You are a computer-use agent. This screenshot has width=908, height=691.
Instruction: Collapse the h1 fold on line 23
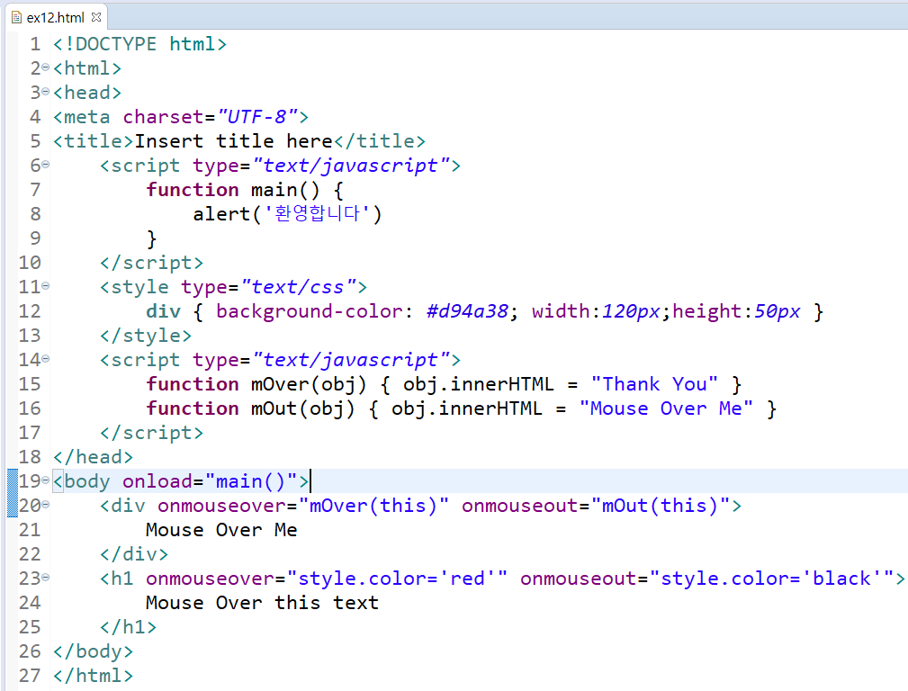coord(46,578)
